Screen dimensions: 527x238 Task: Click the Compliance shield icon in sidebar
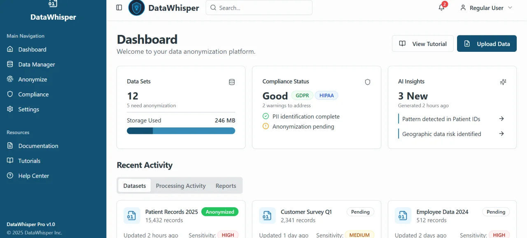10,94
